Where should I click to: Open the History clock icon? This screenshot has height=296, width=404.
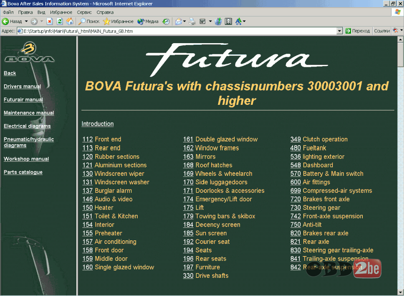click(x=166, y=21)
